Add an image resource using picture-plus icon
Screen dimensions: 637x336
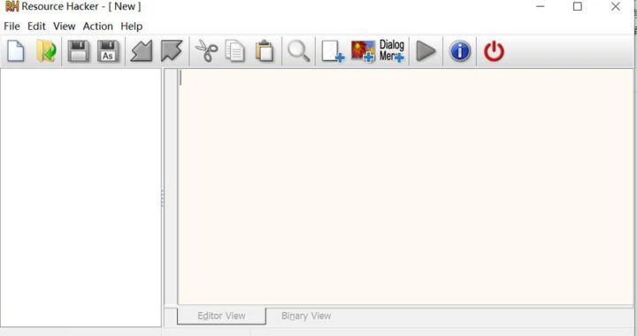pyautogui.click(x=363, y=51)
